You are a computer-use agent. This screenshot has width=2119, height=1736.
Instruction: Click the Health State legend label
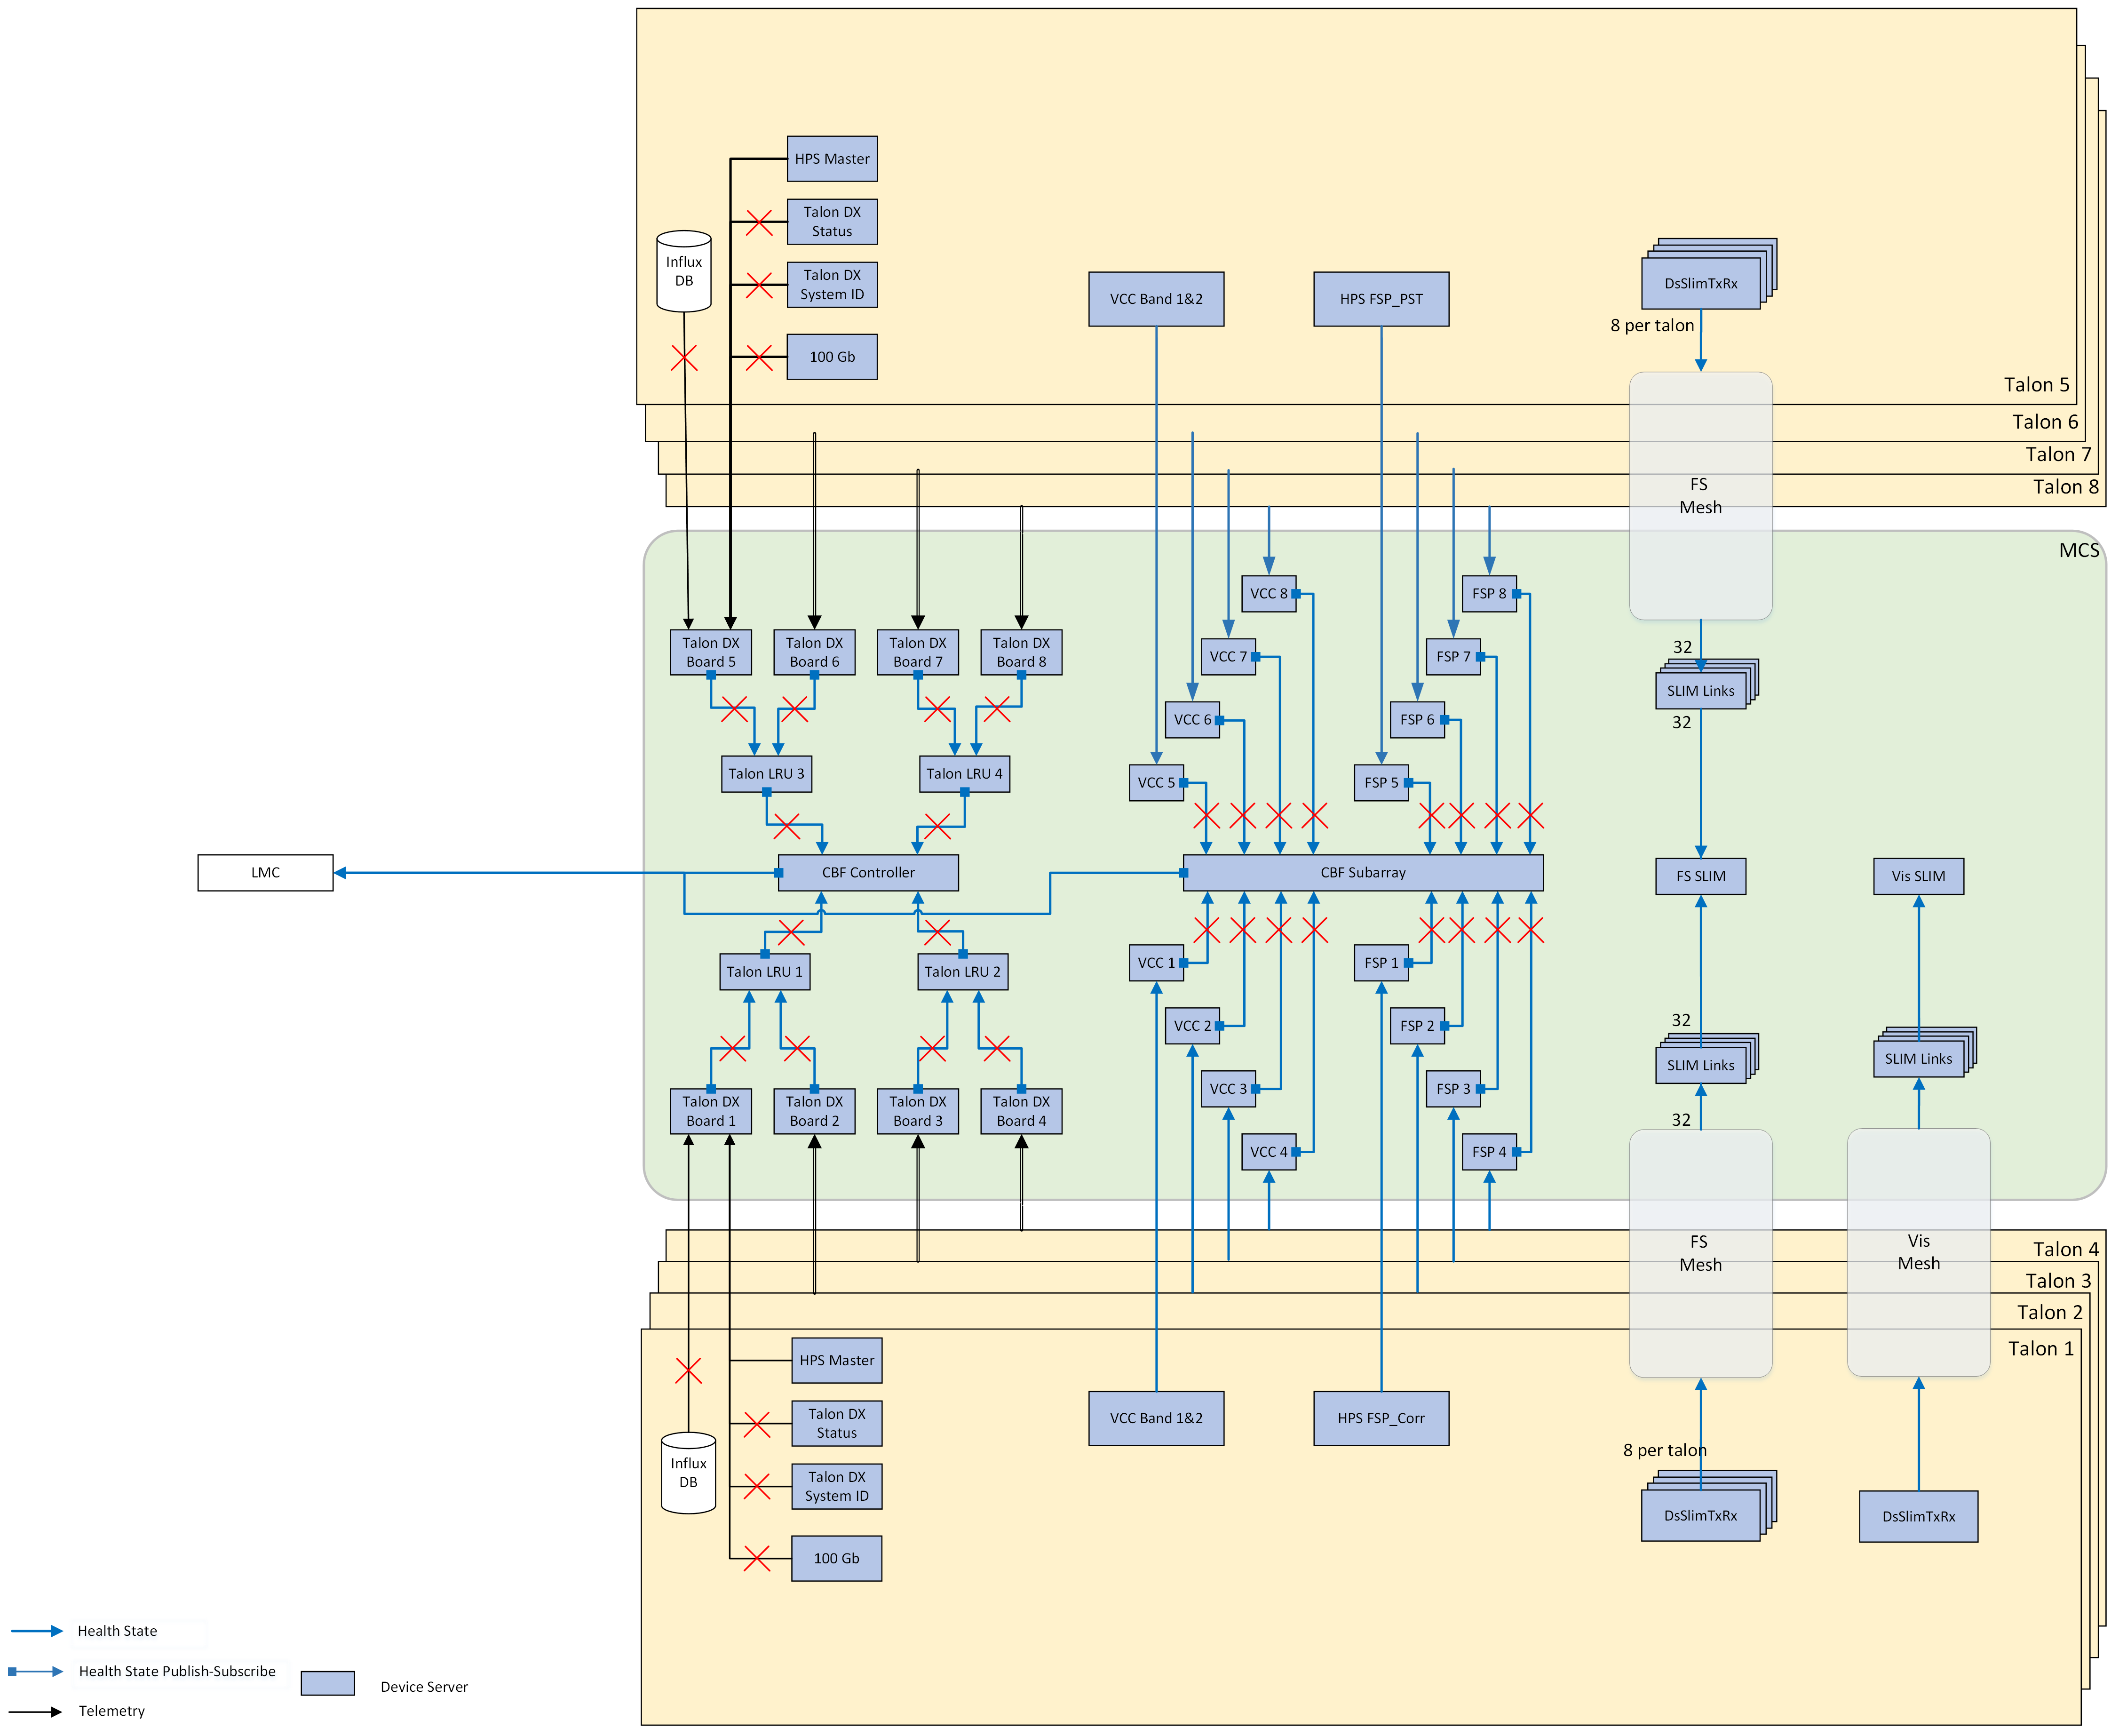pyautogui.click(x=117, y=1631)
